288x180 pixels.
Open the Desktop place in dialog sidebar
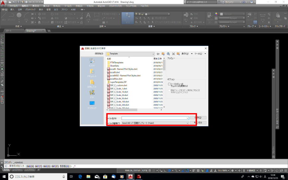[92, 105]
